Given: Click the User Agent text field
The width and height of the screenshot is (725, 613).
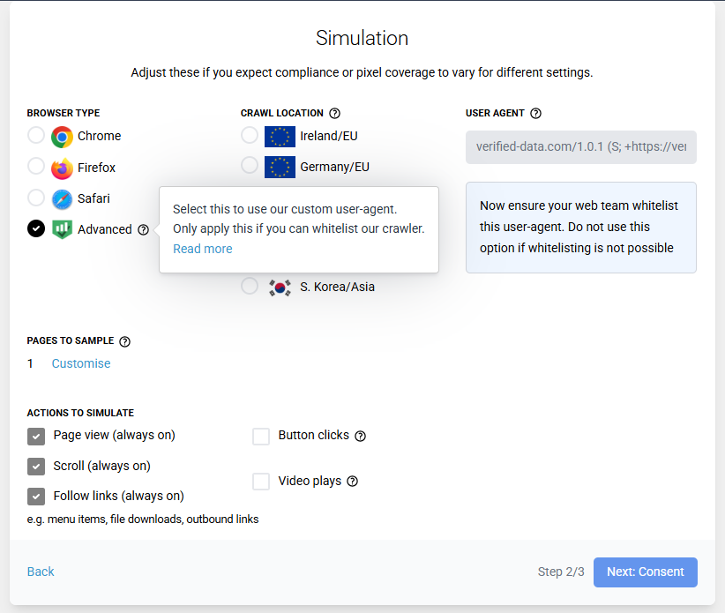Looking at the screenshot, I should point(580,147).
